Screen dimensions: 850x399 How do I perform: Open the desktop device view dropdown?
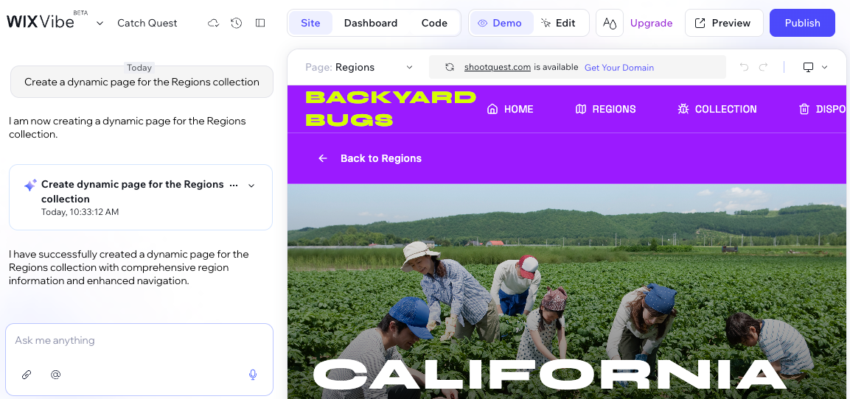pyautogui.click(x=815, y=67)
